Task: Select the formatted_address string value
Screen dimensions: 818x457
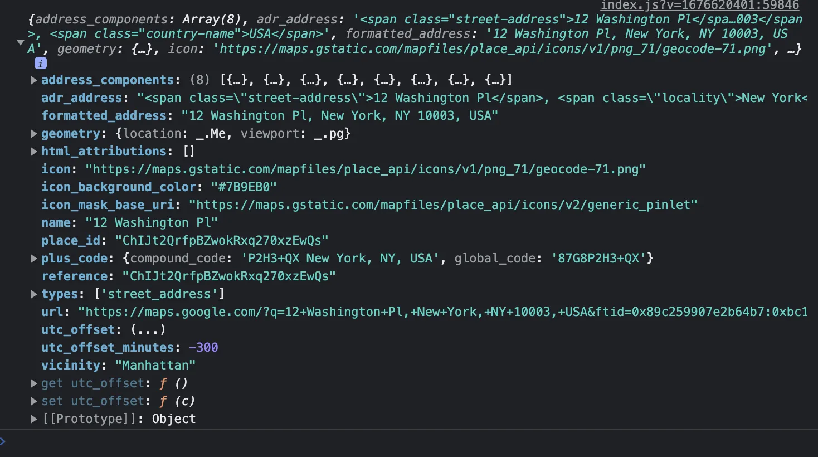Action: point(340,116)
